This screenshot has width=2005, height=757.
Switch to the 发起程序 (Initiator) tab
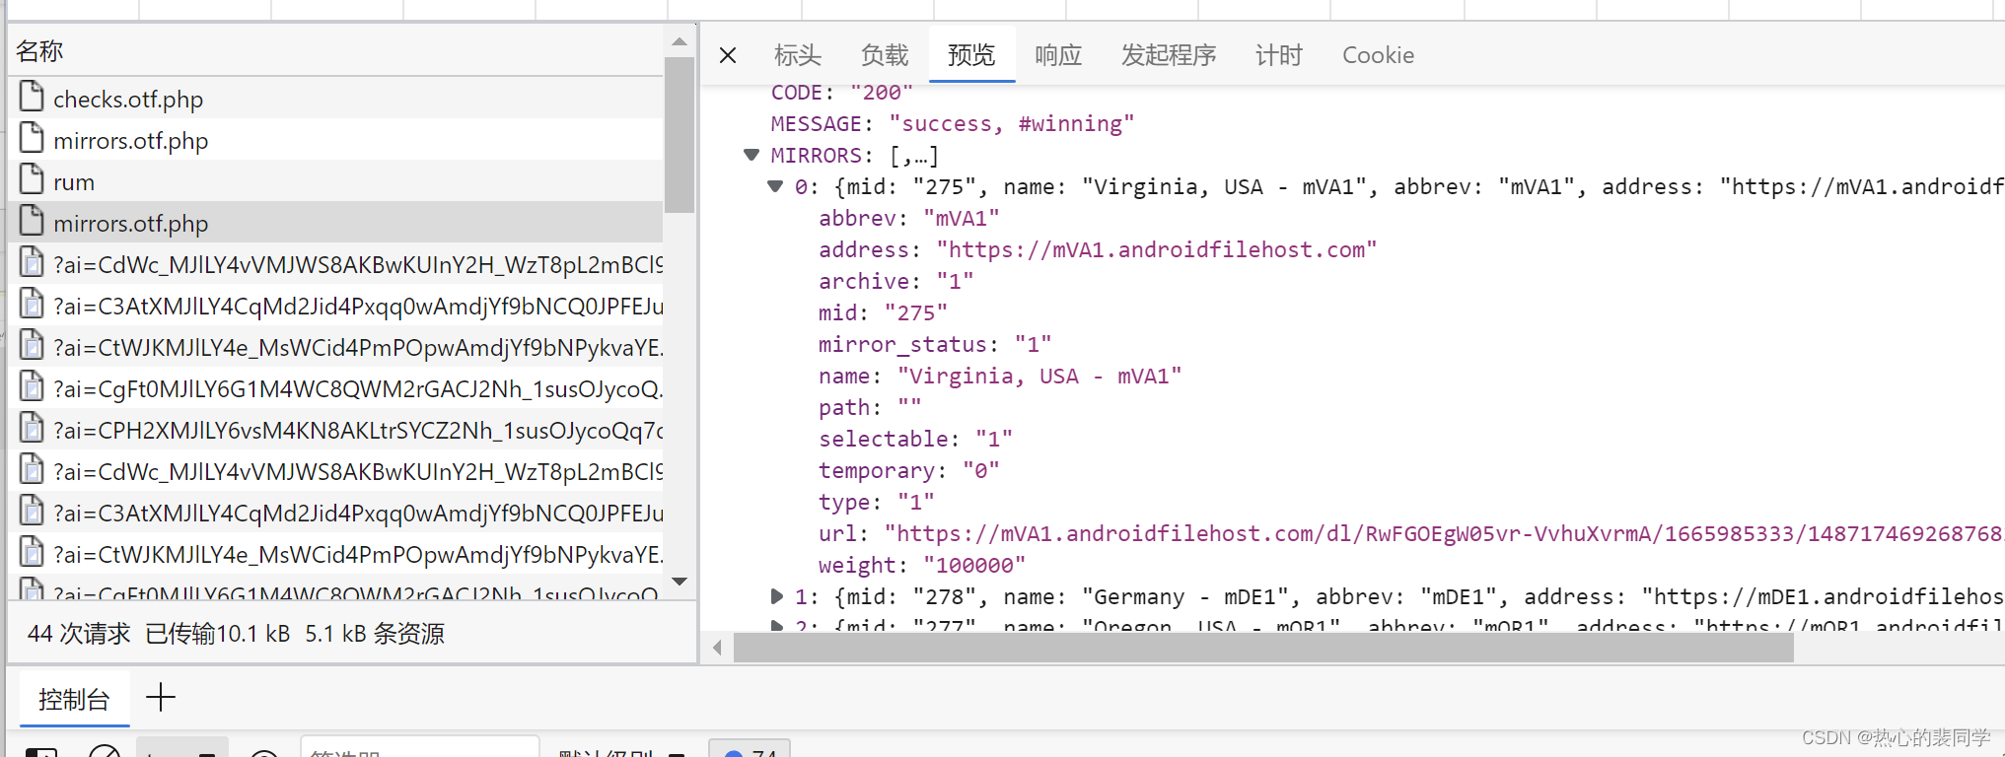pyautogui.click(x=1169, y=55)
